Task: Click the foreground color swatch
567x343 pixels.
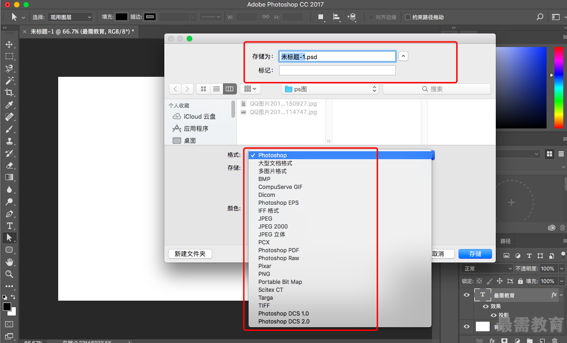Action: (x=7, y=307)
